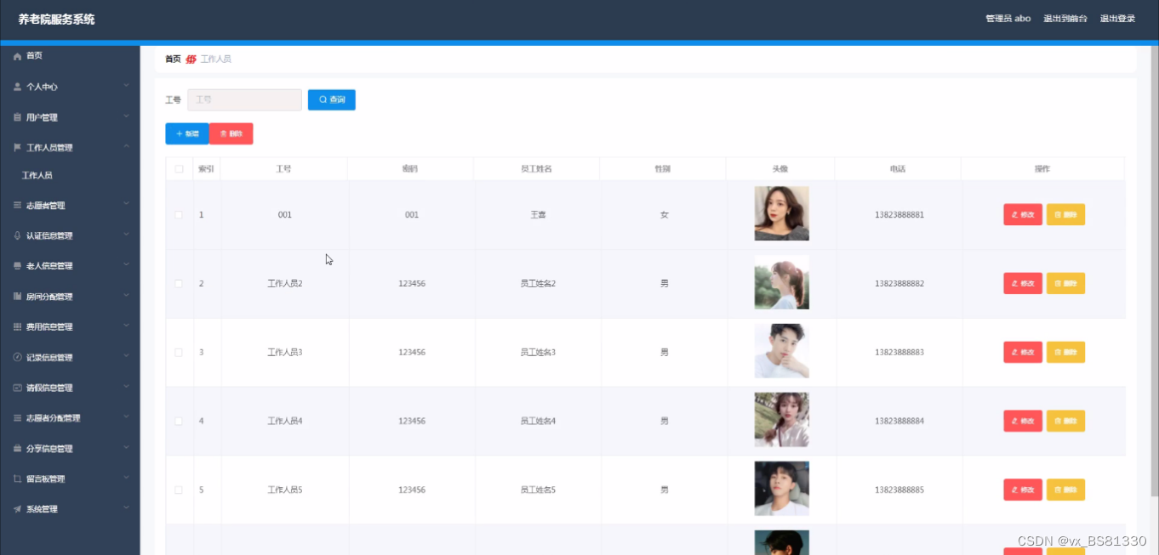Click the 分享信息管理 sidebar icon
The width and height of the screenshot is (1159, 555).
[17, 448]
